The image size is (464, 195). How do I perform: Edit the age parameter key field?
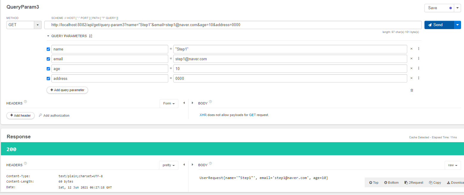110,69
